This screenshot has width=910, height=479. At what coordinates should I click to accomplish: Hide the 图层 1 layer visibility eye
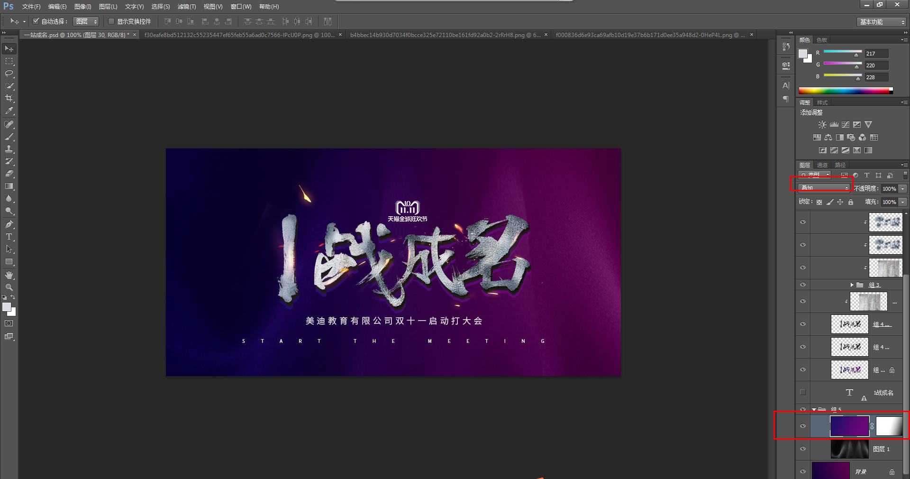[x=803, y=449]
